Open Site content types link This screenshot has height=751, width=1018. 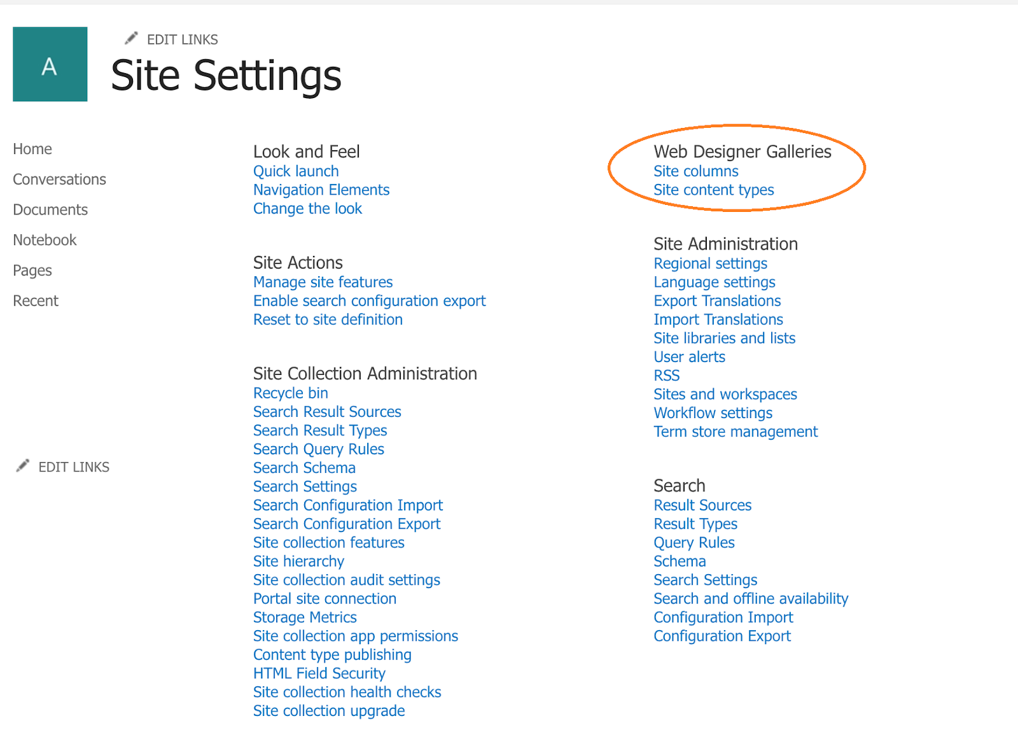click(x=714, y=190)
